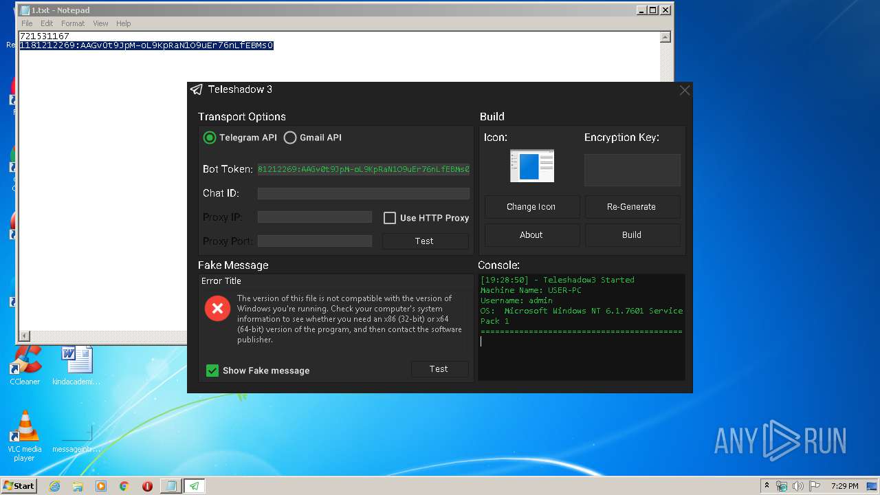Viewport: 880px width, 495px height.
Task: Open Notepad Help menu
Action: [124, 23]
